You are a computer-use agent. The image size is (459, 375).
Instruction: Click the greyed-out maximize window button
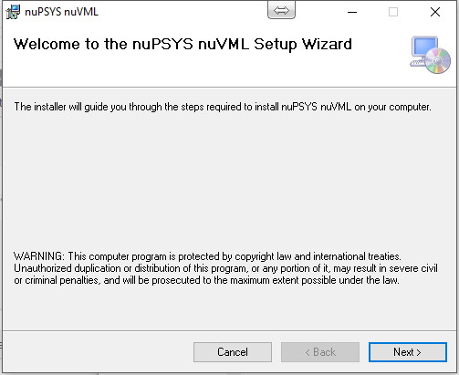tap(393, 12)
